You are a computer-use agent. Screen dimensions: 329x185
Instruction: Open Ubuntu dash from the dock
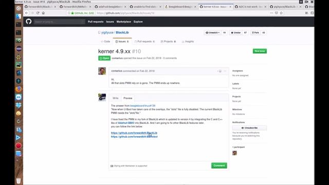[x=19, y=8]
